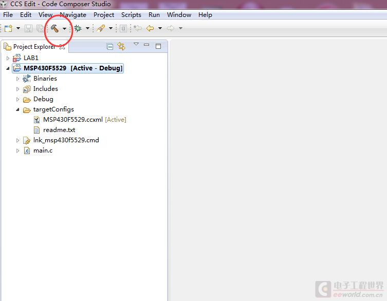Open the Project menu

pyautogui.click(x=104, y=15)
